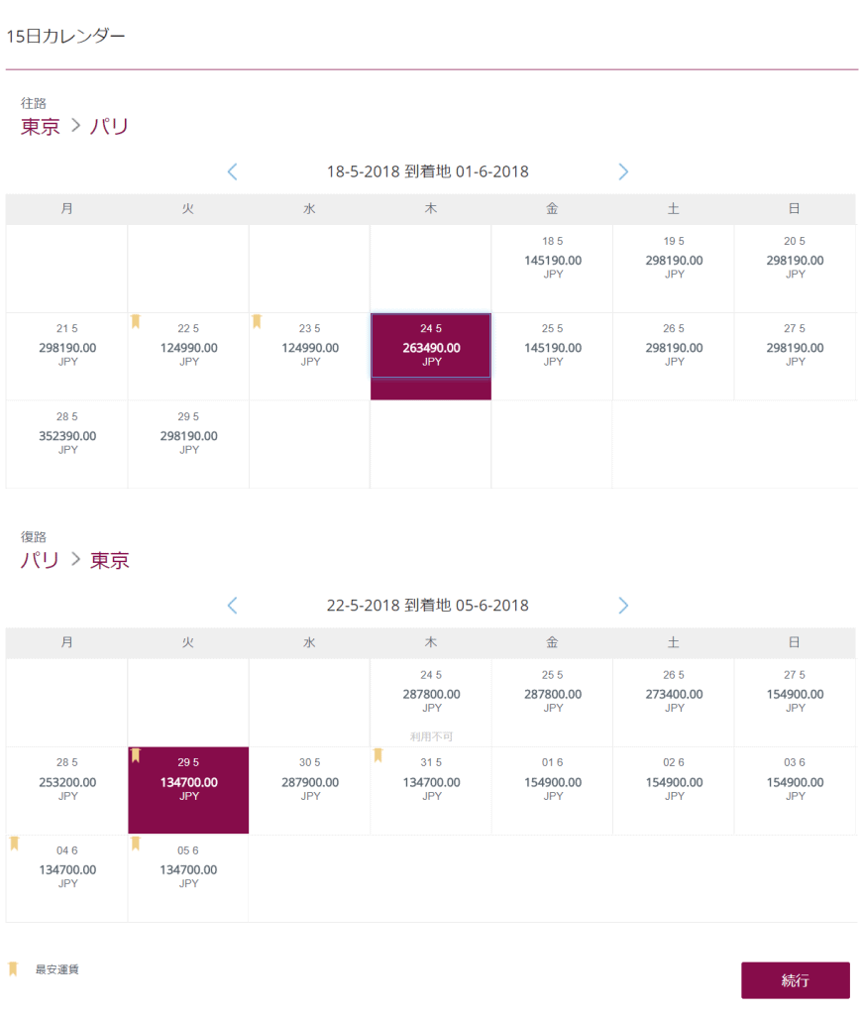
Task: Choose outbound 25 5 fare 145190.00 JPY
Action: [552, 357]
